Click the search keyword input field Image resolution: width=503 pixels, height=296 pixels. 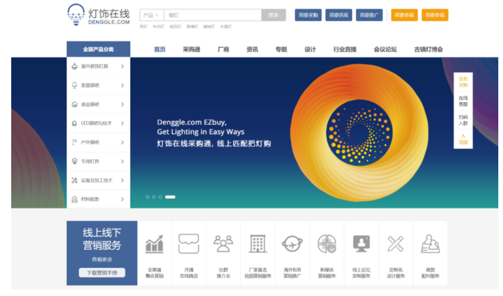point(213,15)
